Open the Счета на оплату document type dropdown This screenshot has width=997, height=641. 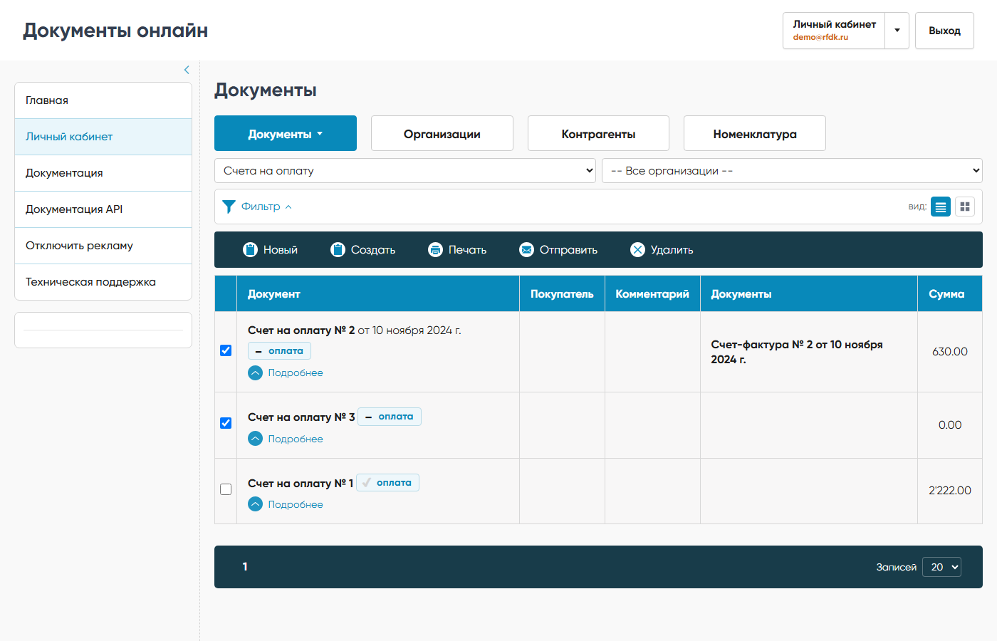[x=405, y=171]
